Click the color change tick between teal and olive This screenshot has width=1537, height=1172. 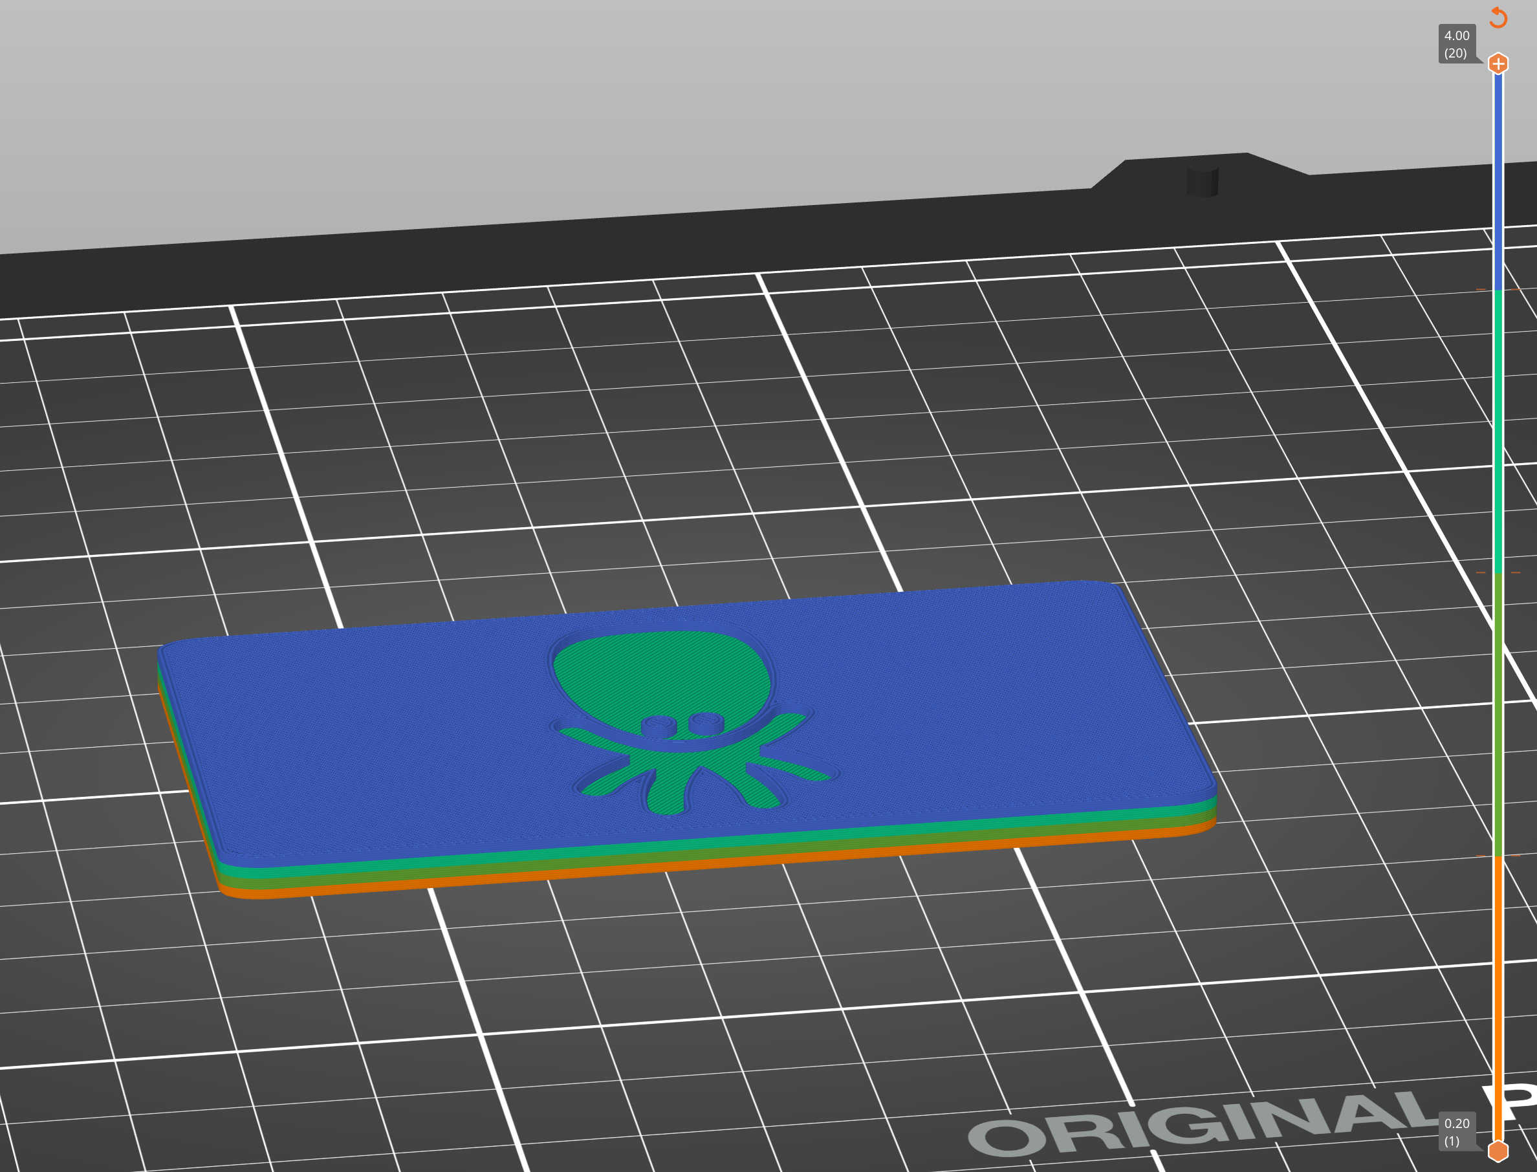(1498, 573)
